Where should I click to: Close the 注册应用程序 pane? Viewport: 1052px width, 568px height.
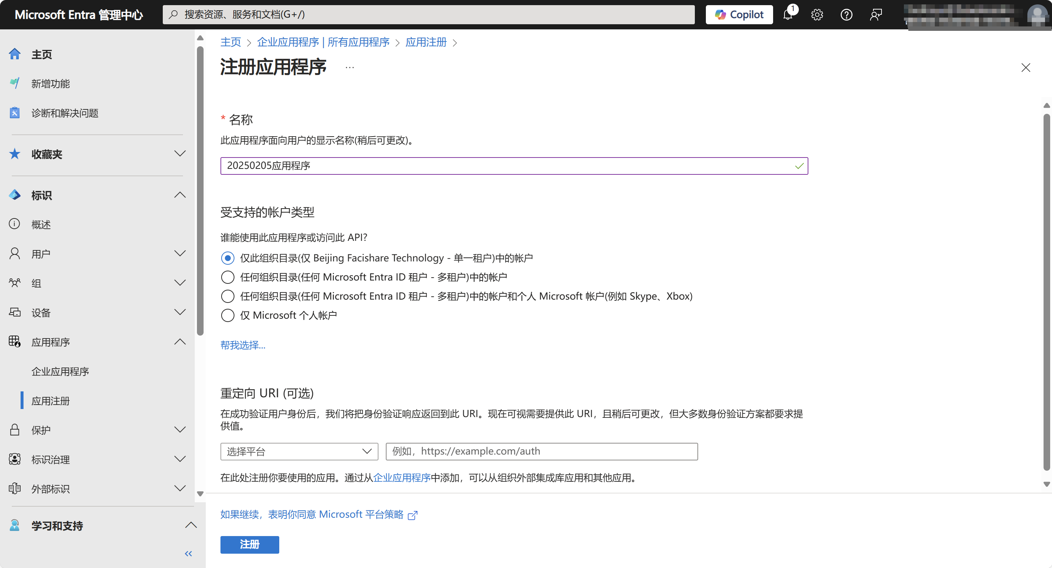[x=1026, y=67]
